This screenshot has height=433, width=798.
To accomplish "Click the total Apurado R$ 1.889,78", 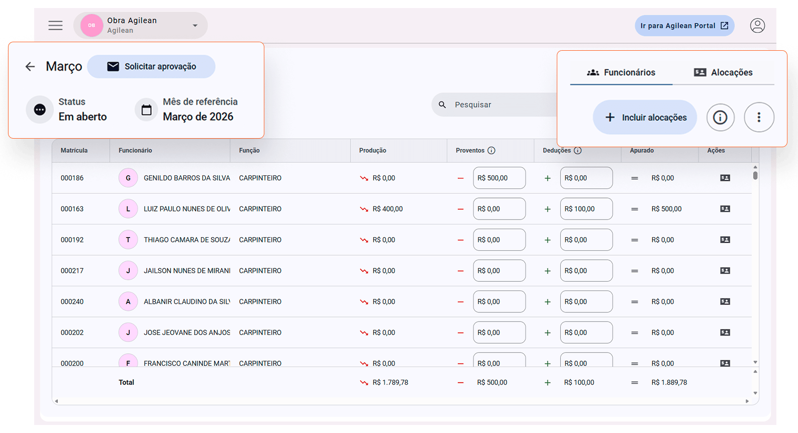I will [669, 382].
